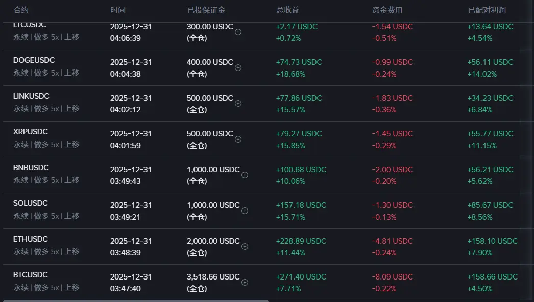Image resolution: width=534 pixels, height=302 pixels.
Task: Click the 已投保证金 column header
Action: pos(206,10)
